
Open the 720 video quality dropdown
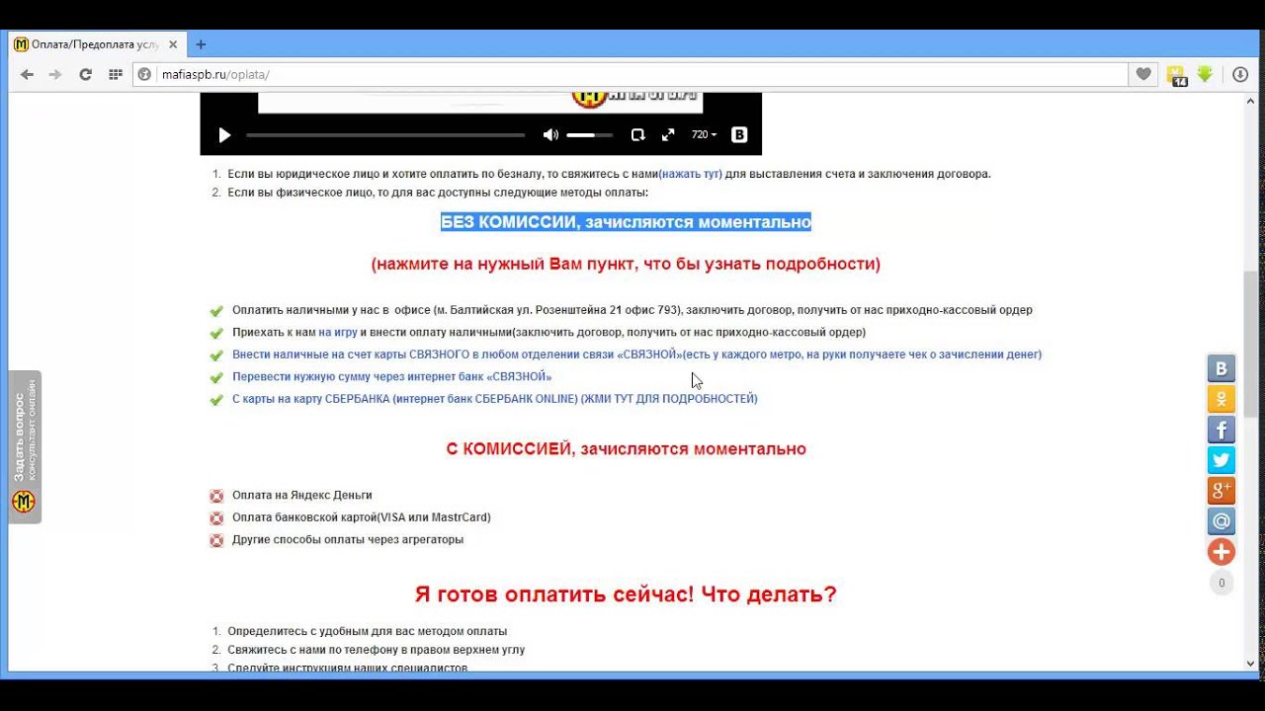(x=704, y=135)
